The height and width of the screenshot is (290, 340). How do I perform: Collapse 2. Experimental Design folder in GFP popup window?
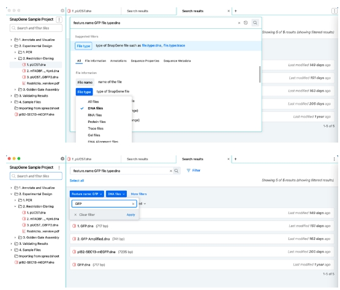pos(11,194)
